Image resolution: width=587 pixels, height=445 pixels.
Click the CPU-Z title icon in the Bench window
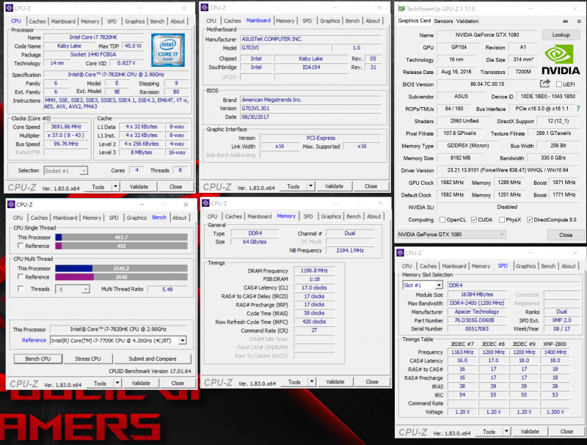coord(11,205)
